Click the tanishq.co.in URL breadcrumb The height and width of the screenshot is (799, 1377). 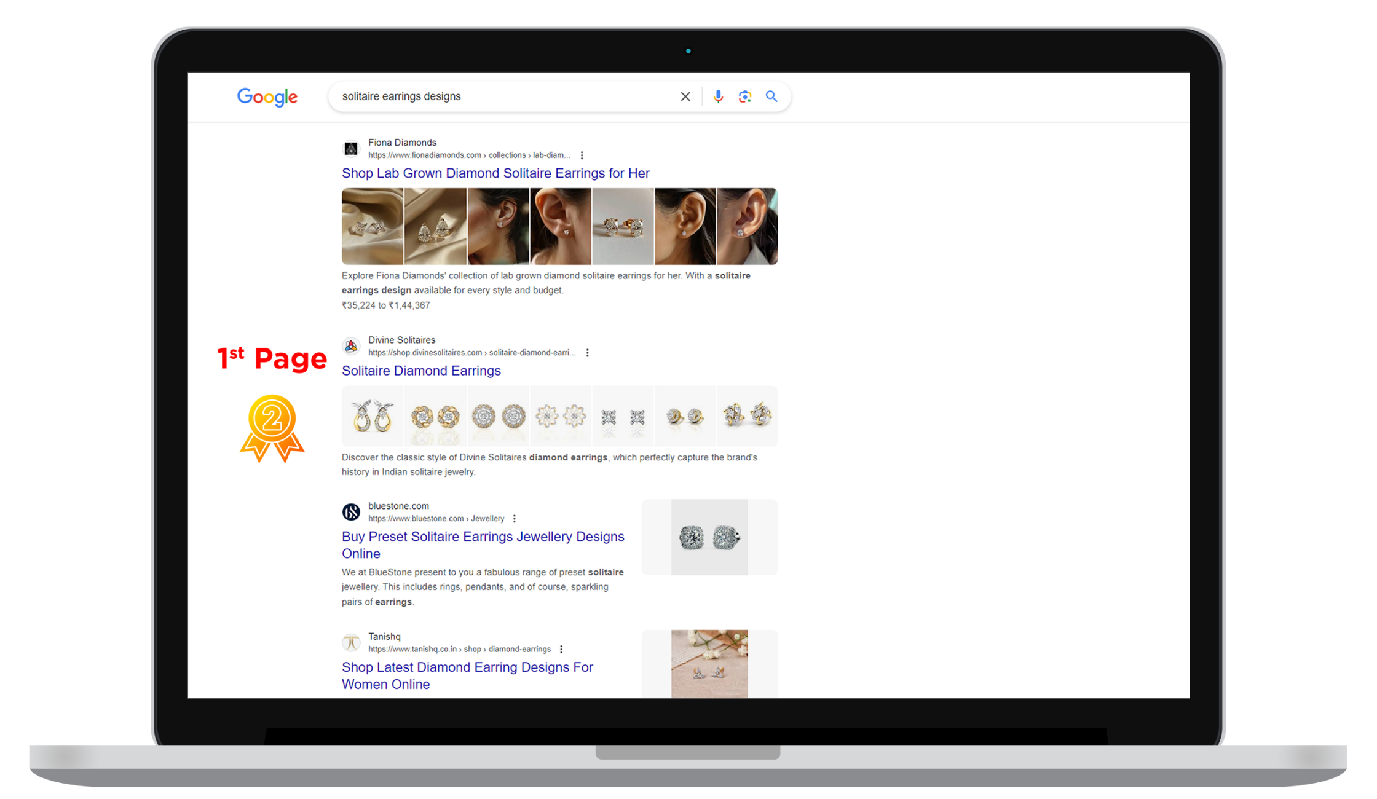tap(459, 649)
